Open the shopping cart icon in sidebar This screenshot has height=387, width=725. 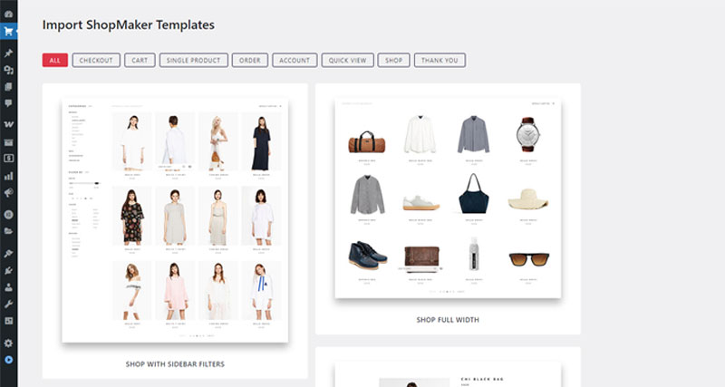[x=8, y=32]
